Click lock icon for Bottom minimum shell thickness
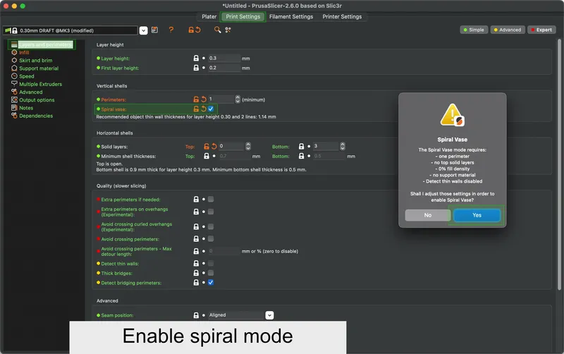Viewport: 564px width, 354px height. click(302, 156)
